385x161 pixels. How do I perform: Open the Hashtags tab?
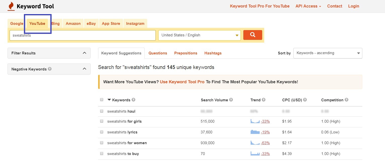(x=213, y=53)
